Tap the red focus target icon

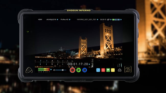(x=103, y=70)
